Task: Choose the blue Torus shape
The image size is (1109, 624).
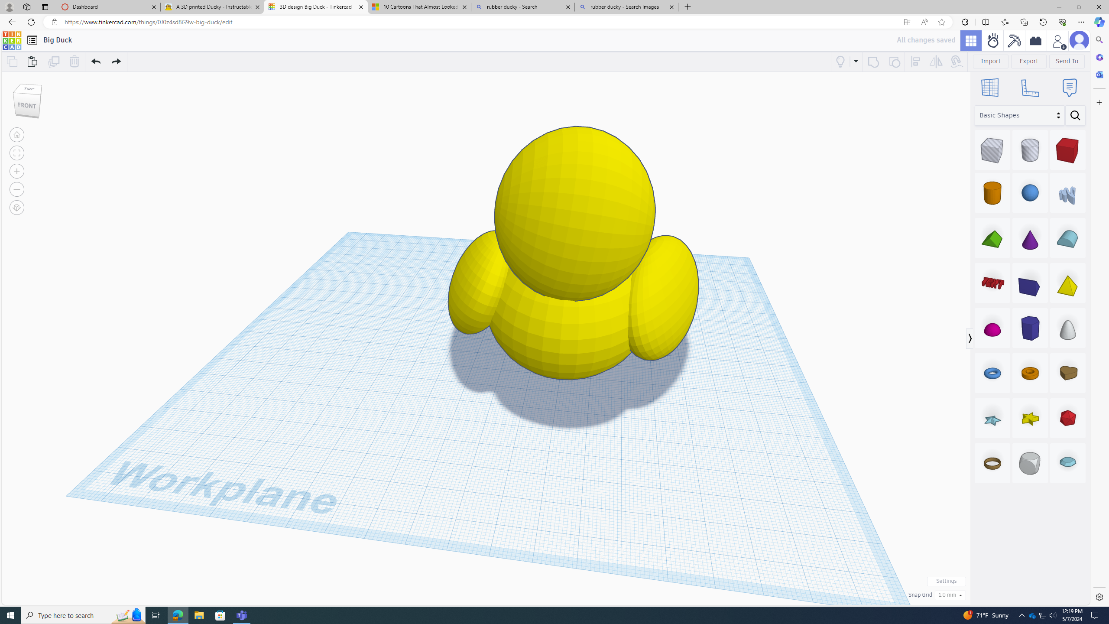Action: tap(992, 373)
